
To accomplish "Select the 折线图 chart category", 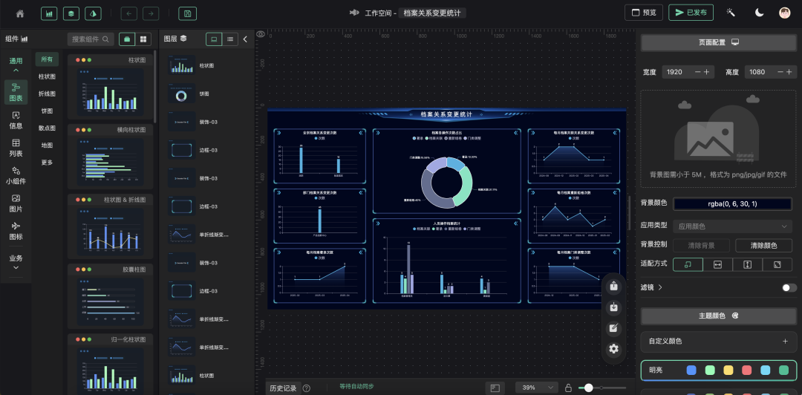I will point(47,94).
